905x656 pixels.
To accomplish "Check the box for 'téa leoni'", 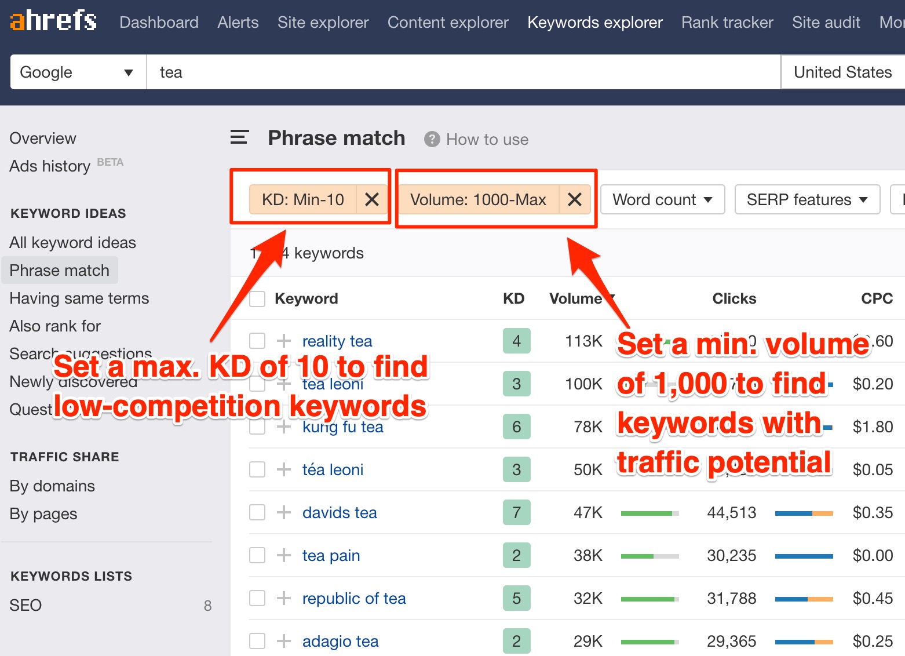I will pos(257,469).
